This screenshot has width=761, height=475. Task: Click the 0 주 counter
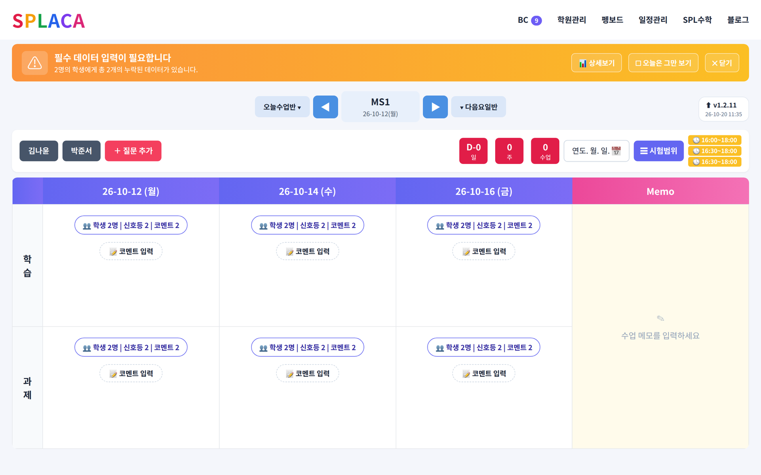tap(509, 151)
